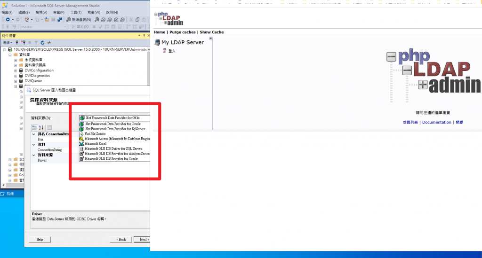Click the alphabetical sort icon in property grid

click(41, 128)
